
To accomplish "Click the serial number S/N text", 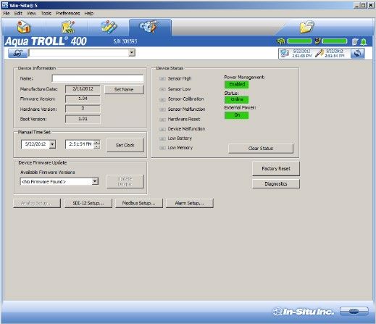I will pyautogui.click(x=125, y=41).
